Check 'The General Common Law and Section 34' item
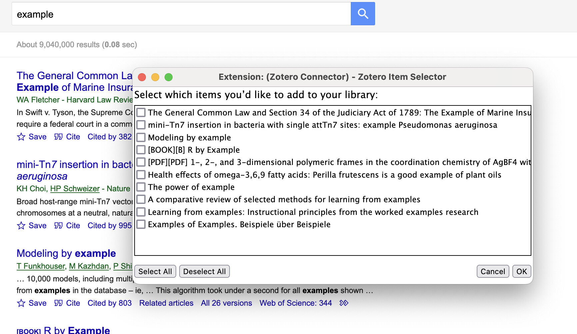Viewport: 577px width, 334px height. [x=141, y=112]
